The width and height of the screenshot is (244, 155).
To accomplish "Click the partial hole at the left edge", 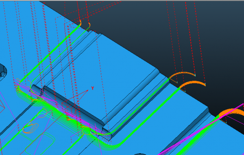I will click(3, 72).
